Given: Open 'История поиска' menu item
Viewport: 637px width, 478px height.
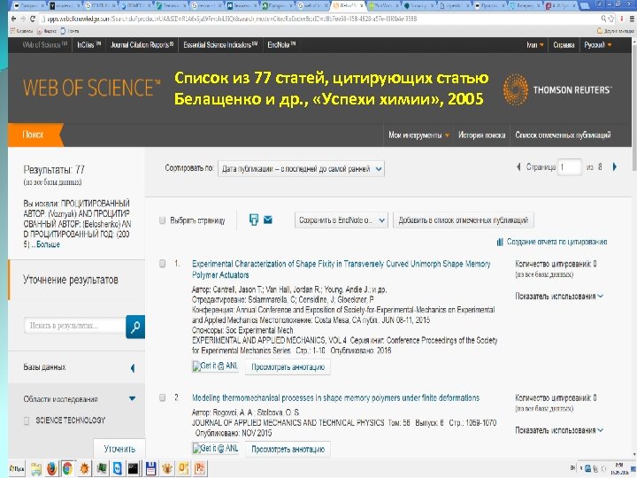Looking at the screenshot, I should 482,135.
